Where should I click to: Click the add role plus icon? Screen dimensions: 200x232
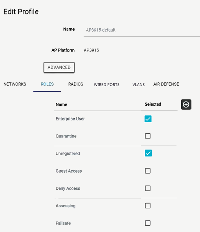[186, 105]
